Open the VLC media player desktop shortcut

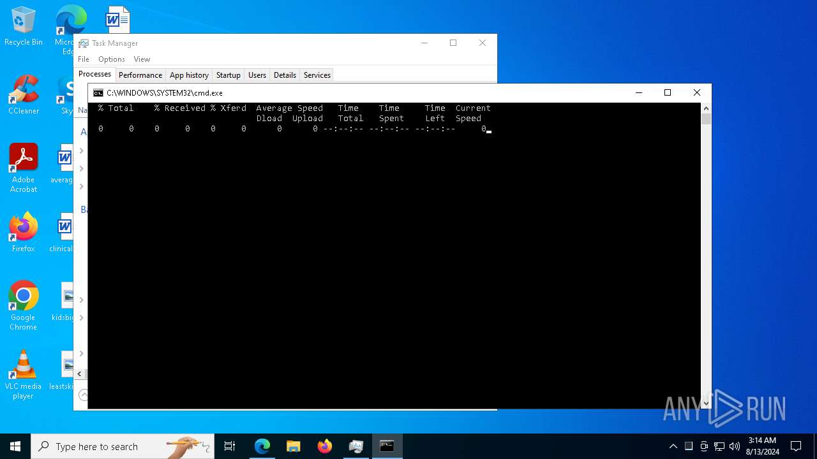(x=24, y=375)
